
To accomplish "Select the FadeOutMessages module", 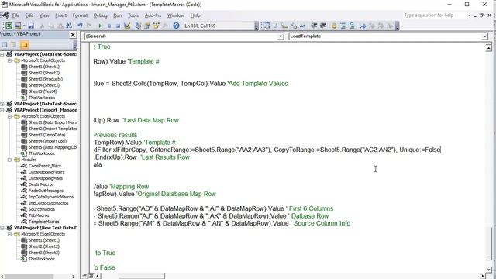I will 46,191.
